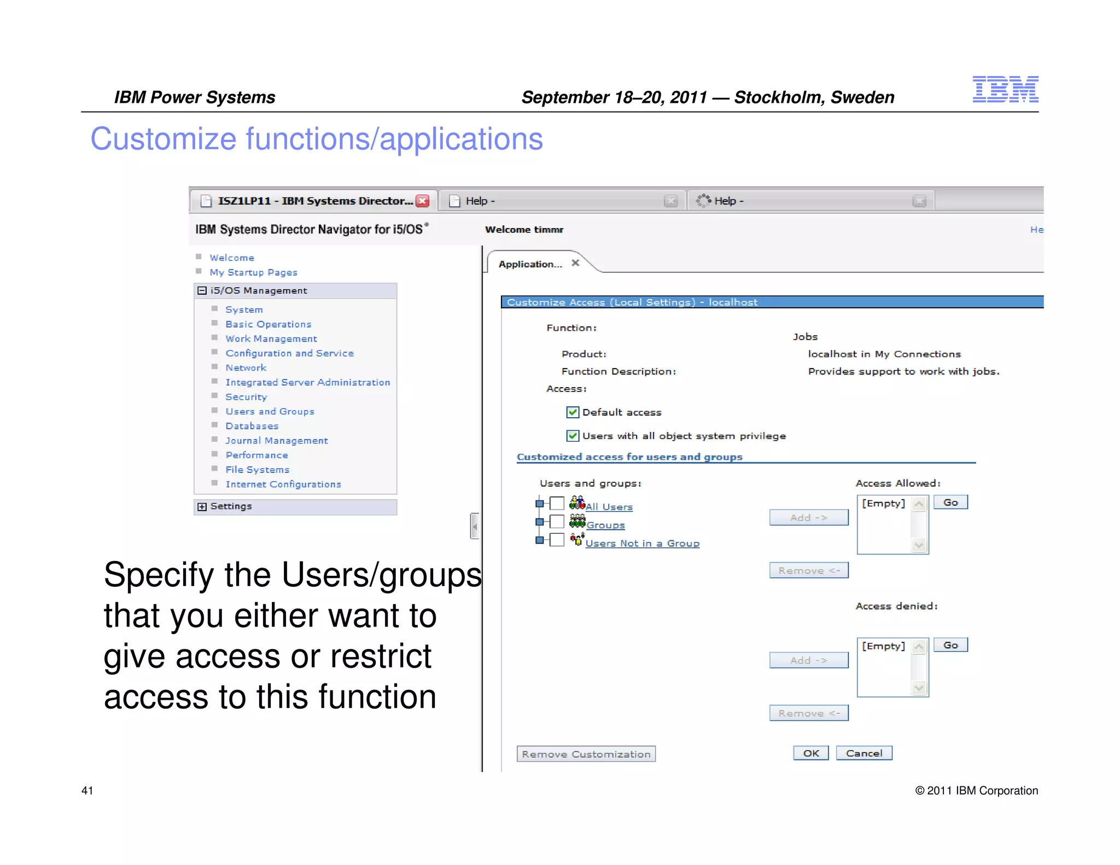This screenshot has width=1120, height=865.
Task: Click the Groups link in users tree
Action: tap(606, 525)
